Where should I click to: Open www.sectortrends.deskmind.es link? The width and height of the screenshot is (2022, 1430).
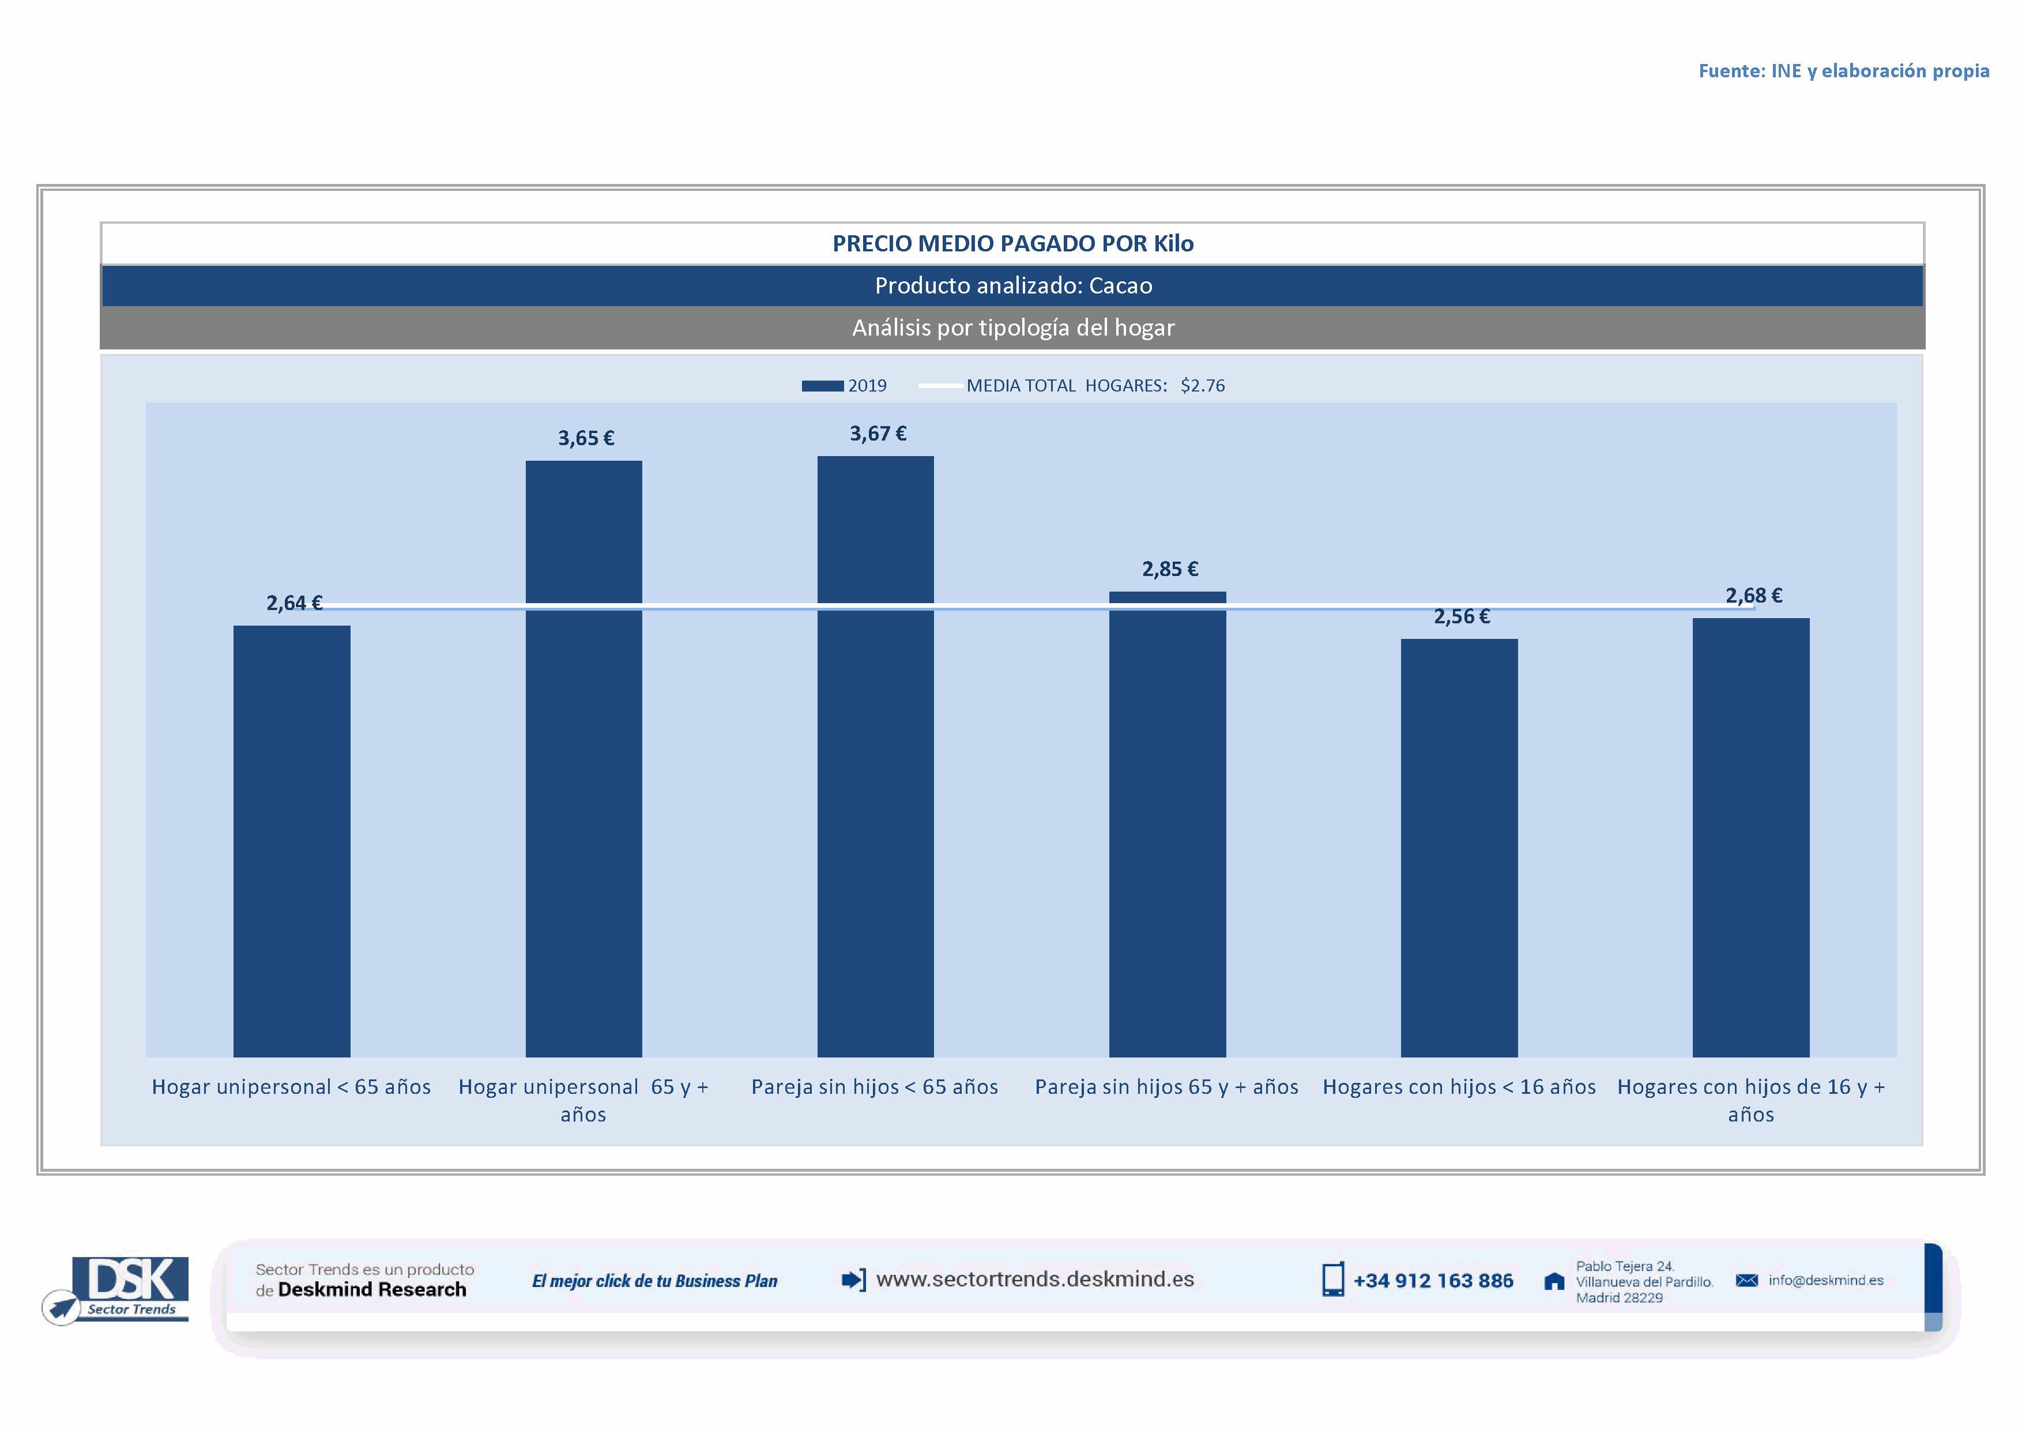pyautogui.click(x=1035, y=1280)
